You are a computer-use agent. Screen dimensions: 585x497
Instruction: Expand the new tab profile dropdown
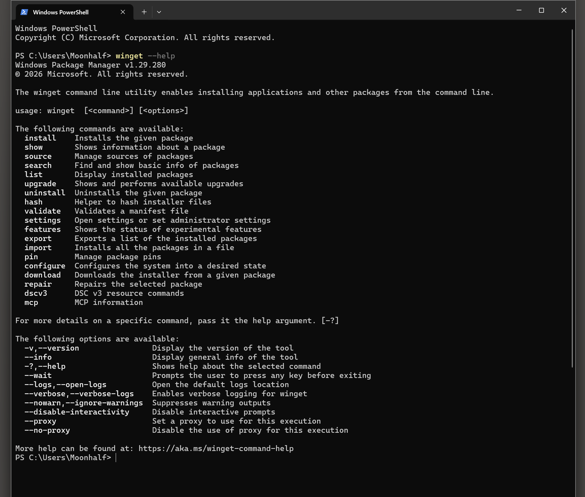tap(159, 12)
